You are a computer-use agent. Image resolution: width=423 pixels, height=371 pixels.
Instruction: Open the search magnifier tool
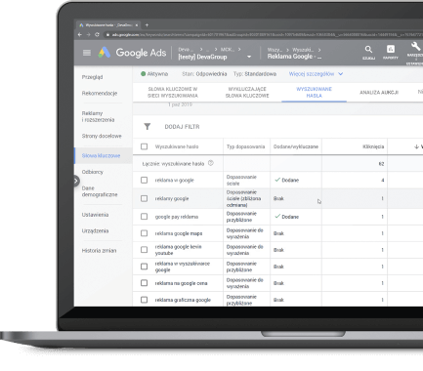[368, 50]
